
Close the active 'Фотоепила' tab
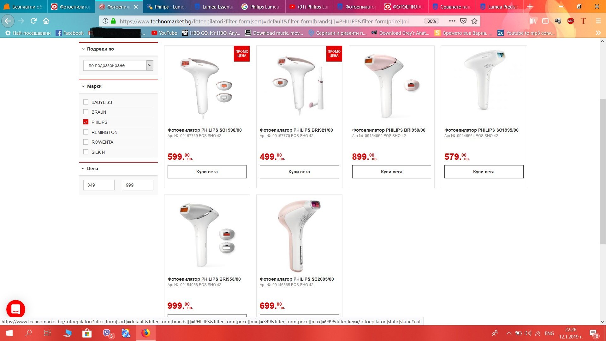[x=136, y=7]
